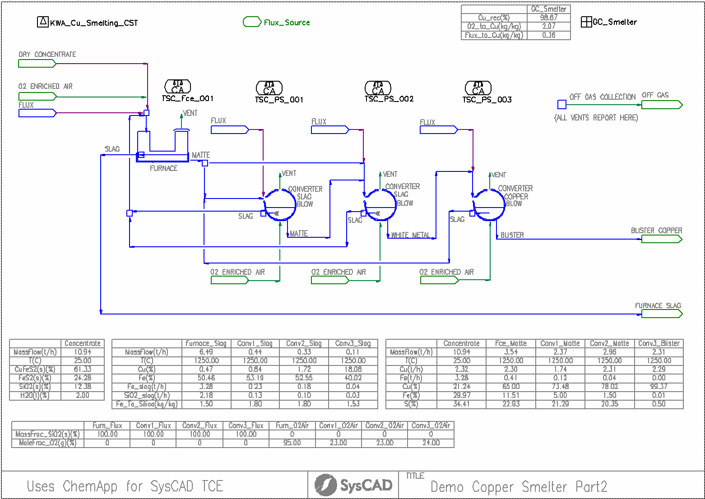Click the top-left O2 ENRICHED AIR feeder

[37, 96]
